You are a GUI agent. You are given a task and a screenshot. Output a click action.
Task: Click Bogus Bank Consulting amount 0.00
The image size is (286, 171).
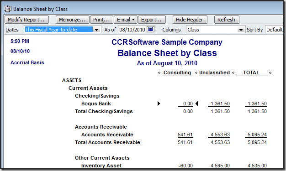click(x=188, y=104)
